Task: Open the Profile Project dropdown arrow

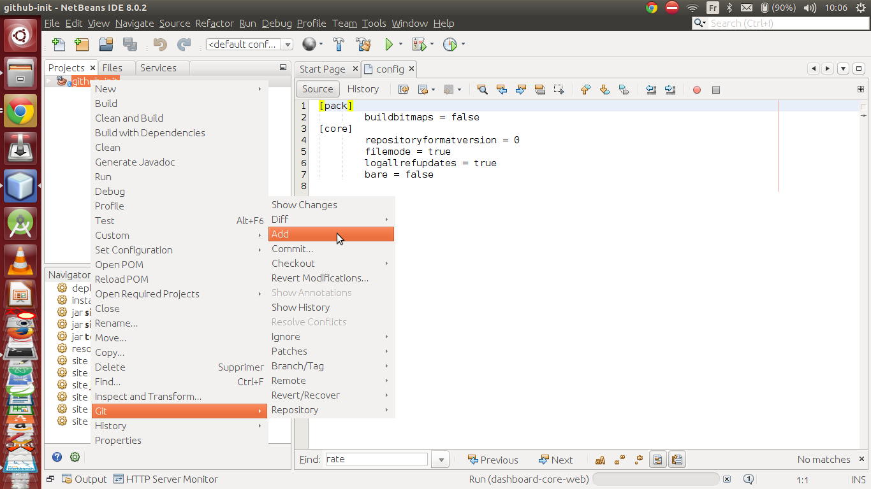Action: (x=463, y=45)
